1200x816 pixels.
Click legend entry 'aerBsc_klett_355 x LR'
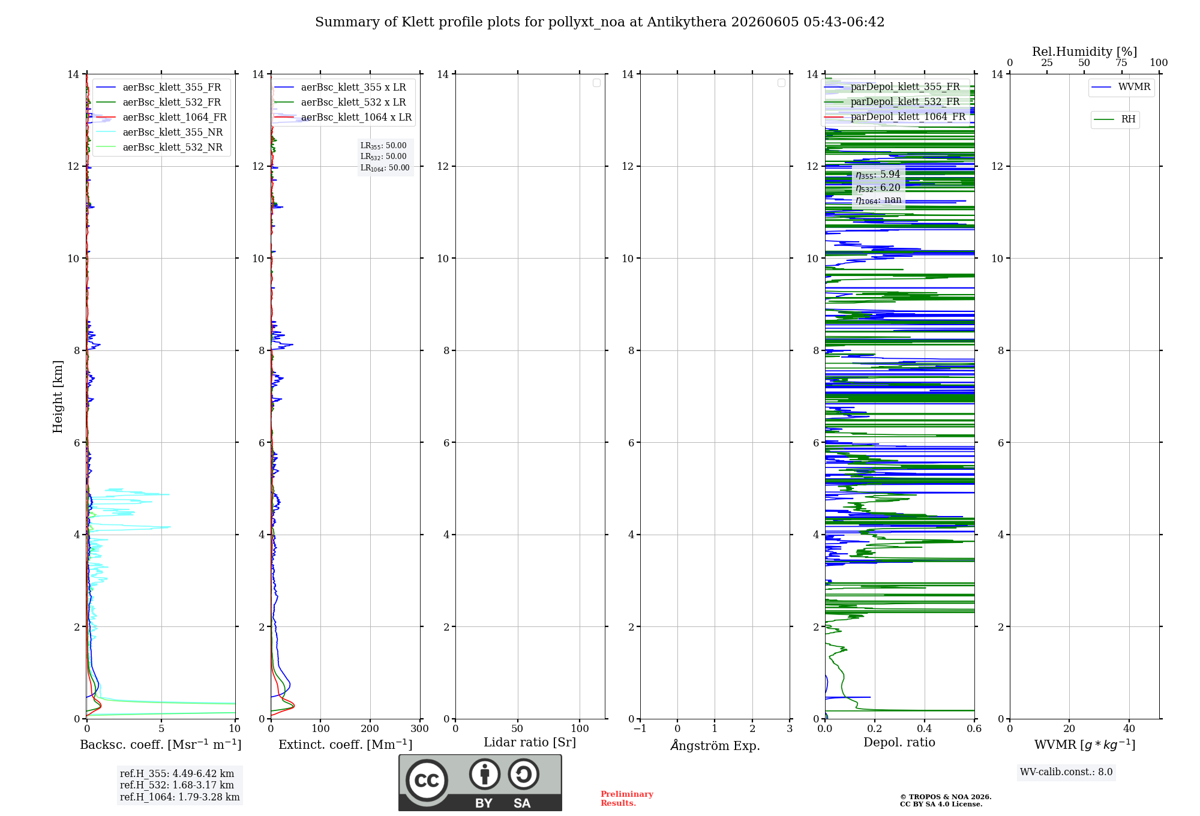(353, 88)
